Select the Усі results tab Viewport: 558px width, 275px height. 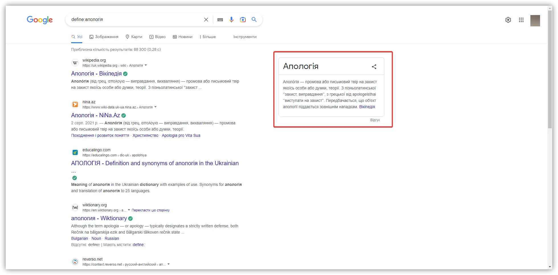tap(77, 37)
